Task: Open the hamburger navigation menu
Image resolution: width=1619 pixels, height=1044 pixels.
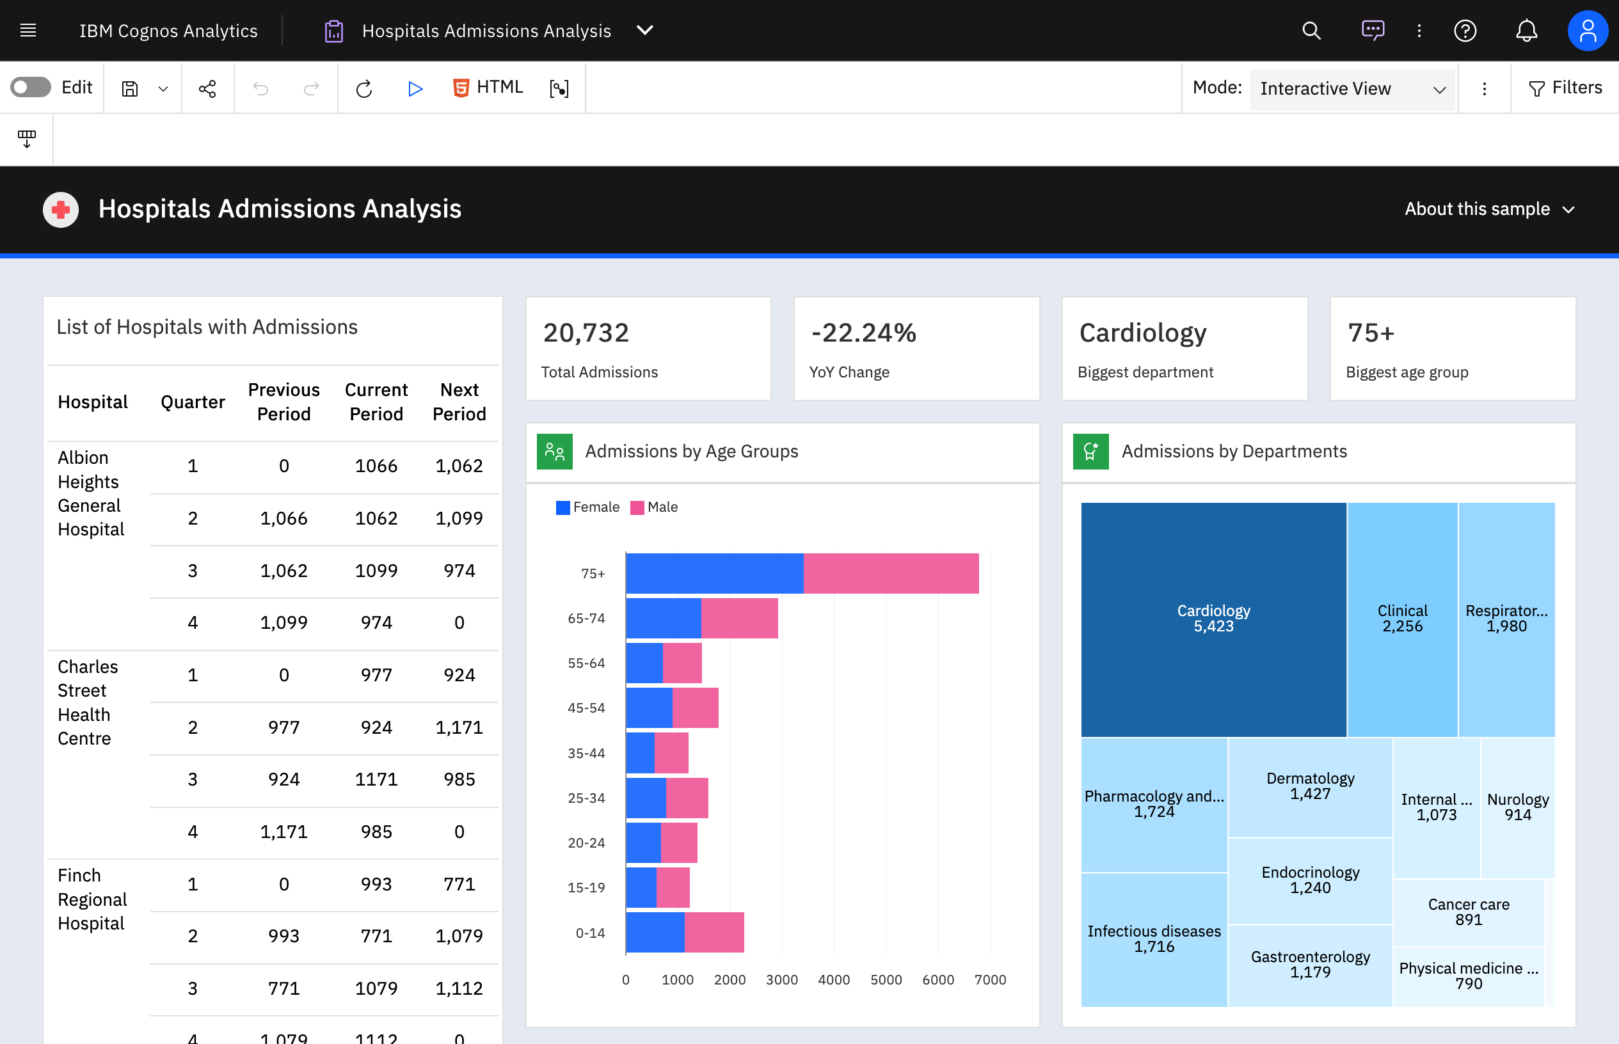Action: (x=28, y=31)
